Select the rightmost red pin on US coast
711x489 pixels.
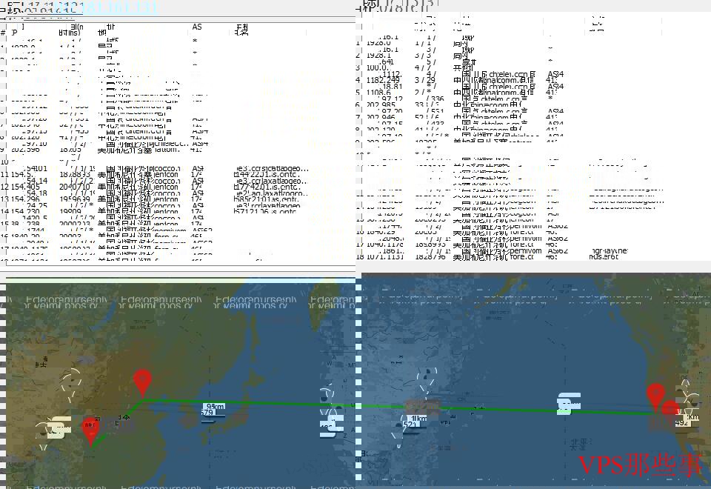tap(670, 411)
